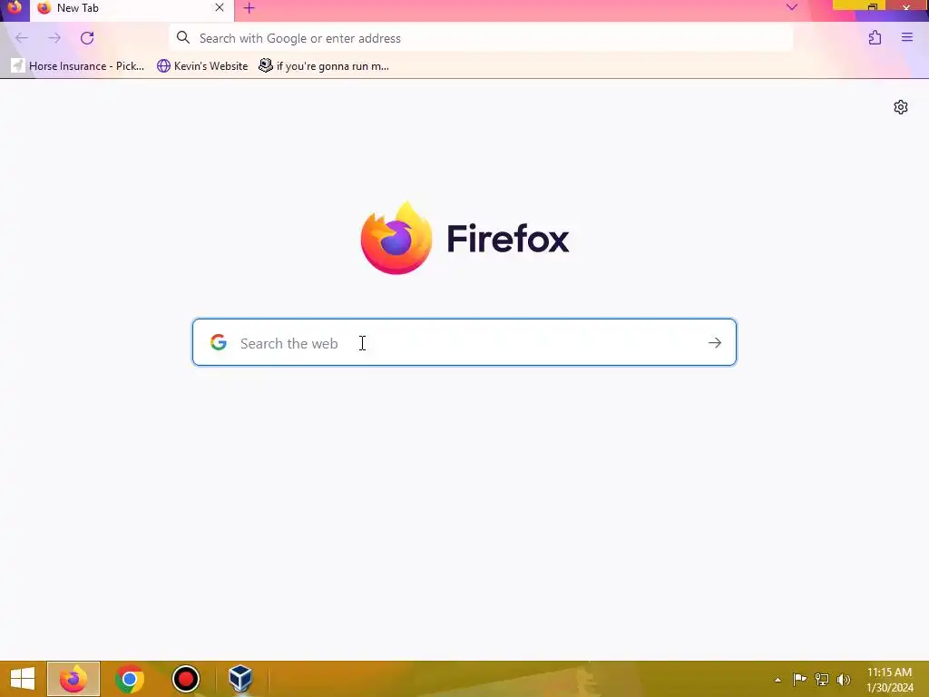Screen dimensions: 929x697
Task: Open VirtualBox from the taskbar
Action: pos(240,679)
